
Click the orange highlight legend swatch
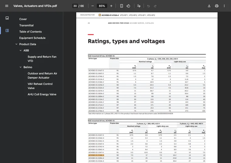(100, 15)
